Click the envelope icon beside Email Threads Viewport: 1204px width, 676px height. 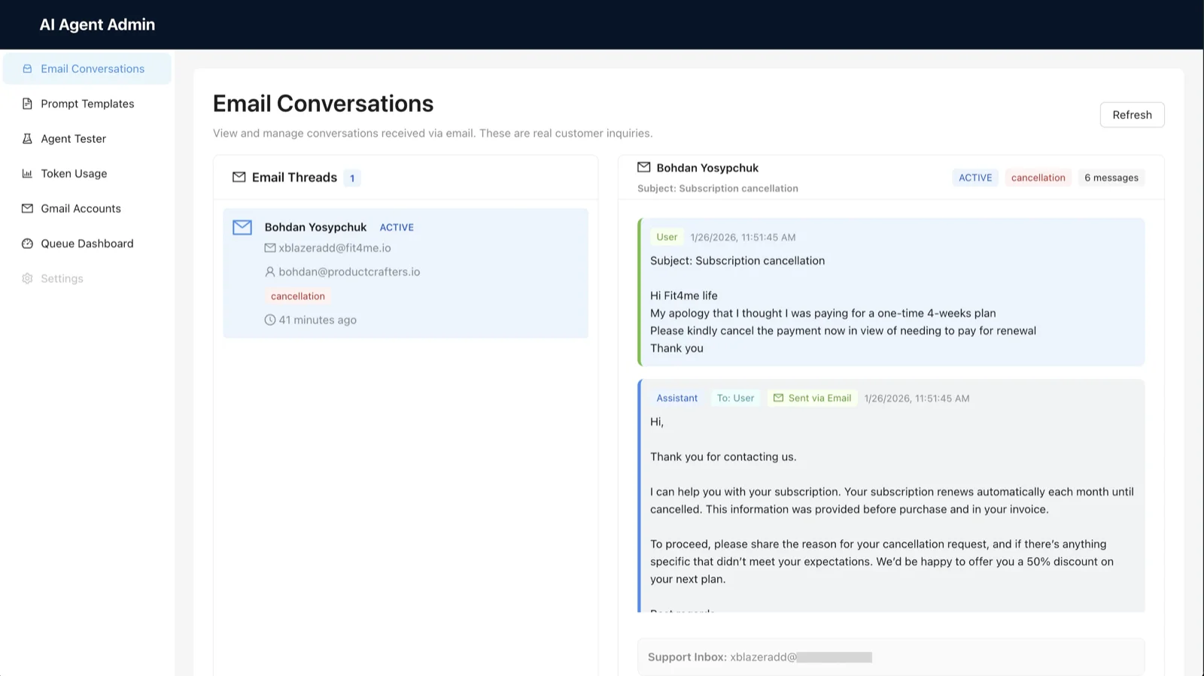click(x=239, y=177)
